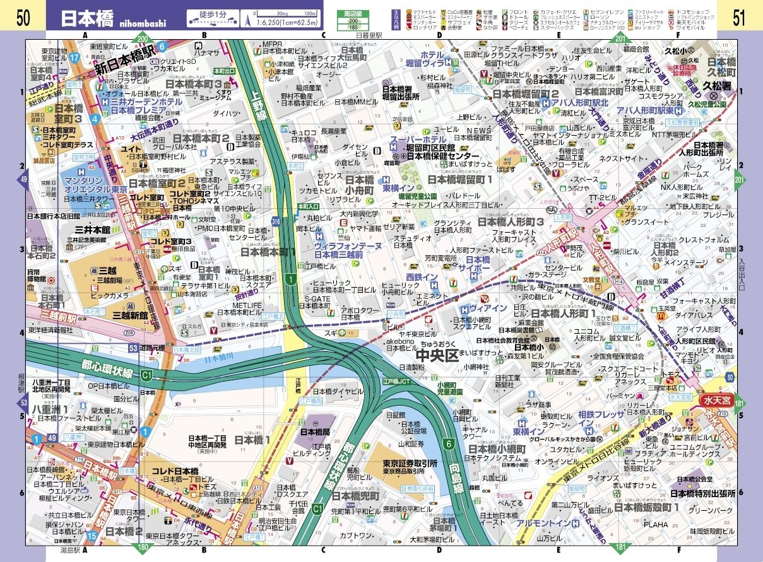
Task: Click the blue route 4 shield on 中央通り
Action: click(x=95, y=118)
